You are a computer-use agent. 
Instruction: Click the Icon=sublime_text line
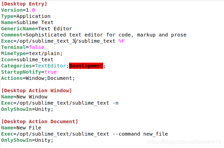(27, 60)
